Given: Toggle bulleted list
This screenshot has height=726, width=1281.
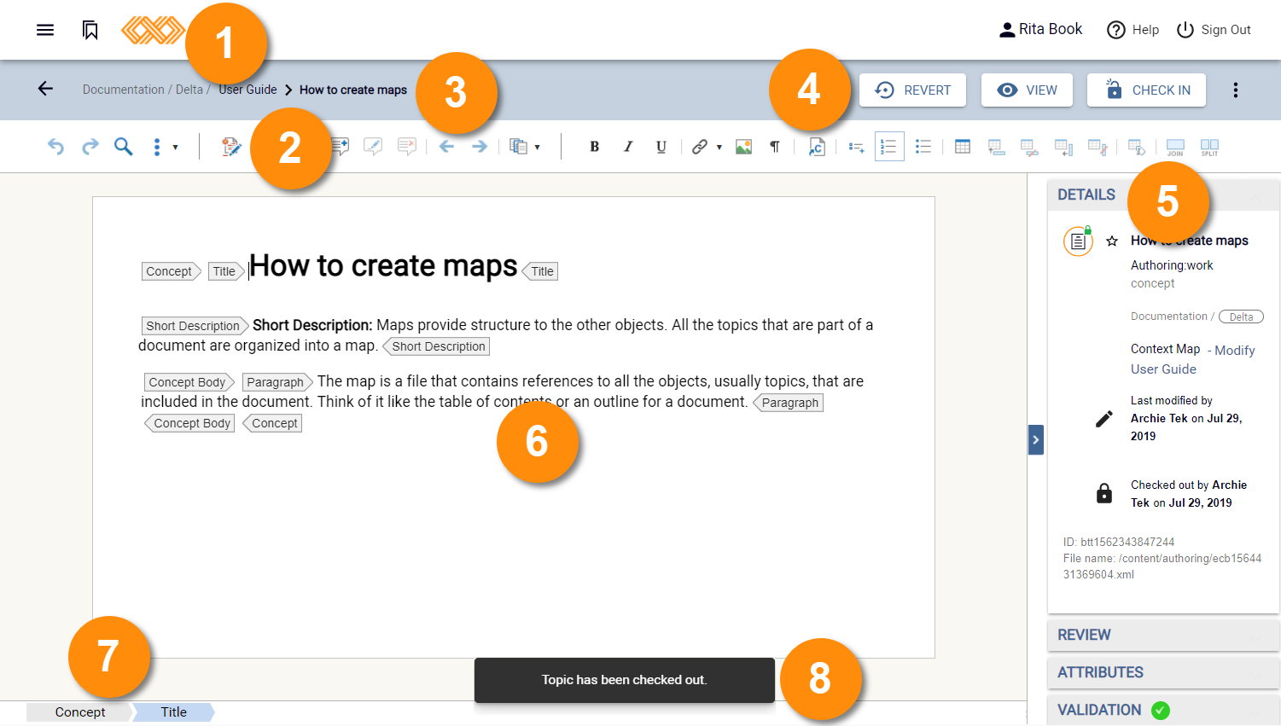Looking at the screenshot, I should click(x=923, y=147).
